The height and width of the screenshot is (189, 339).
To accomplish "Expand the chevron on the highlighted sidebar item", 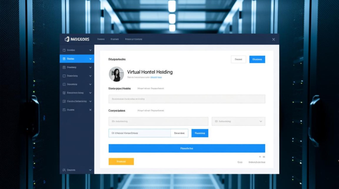I will pos(90,59).
